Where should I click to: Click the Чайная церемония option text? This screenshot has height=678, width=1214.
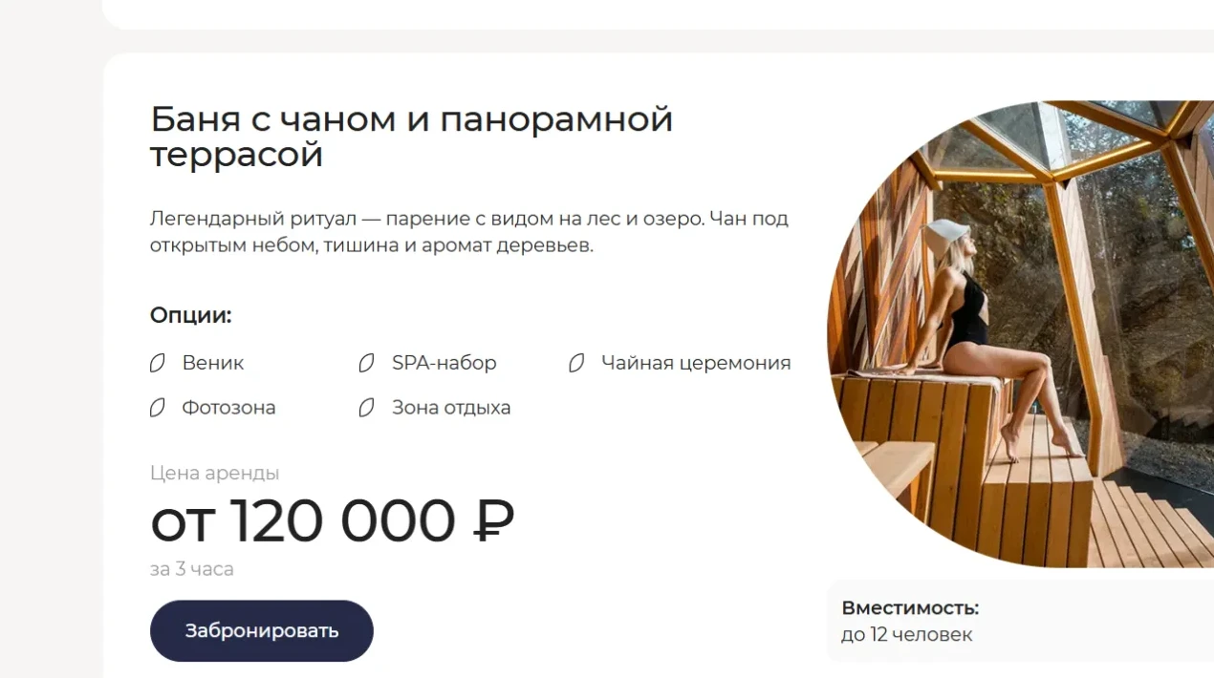click(696, 364)
